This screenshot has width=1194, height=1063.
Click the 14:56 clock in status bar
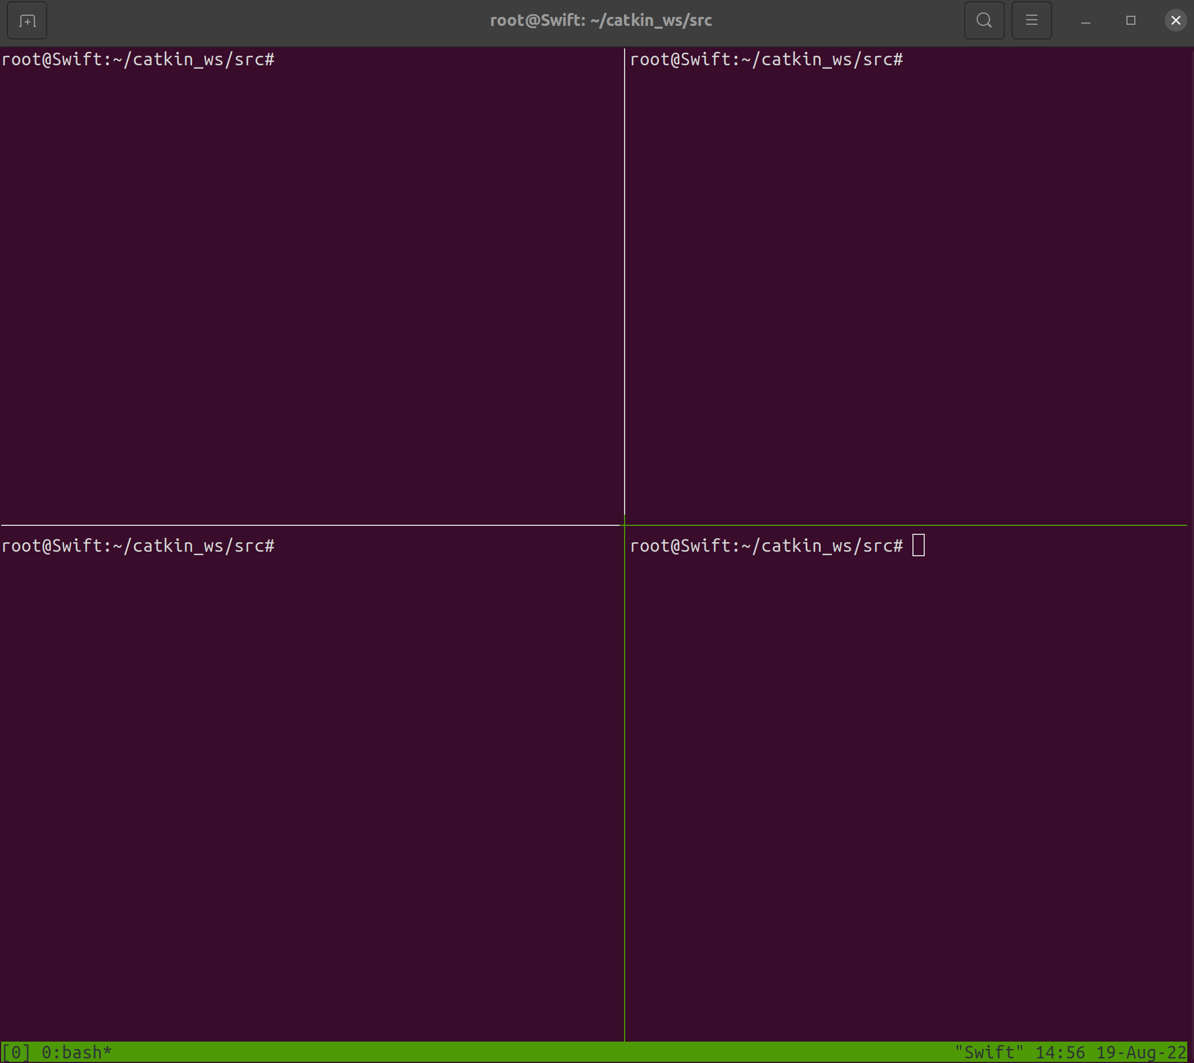click(x=1059, y=1052)
